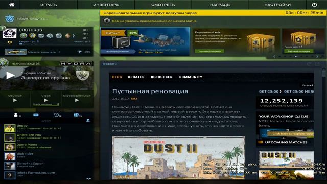
Task: Open news in external browser icon
Action: pos(317,64)
